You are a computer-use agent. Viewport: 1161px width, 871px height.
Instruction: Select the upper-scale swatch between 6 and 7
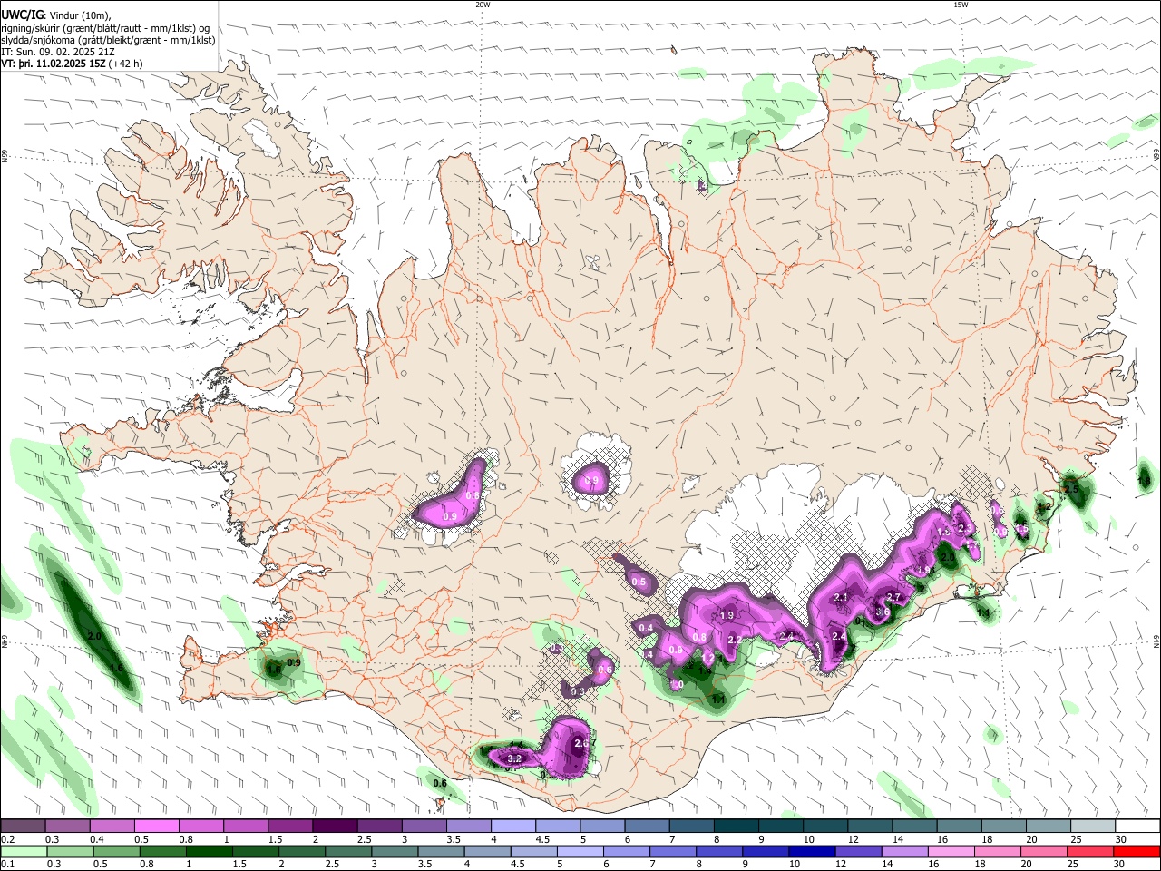coord(647,826)
